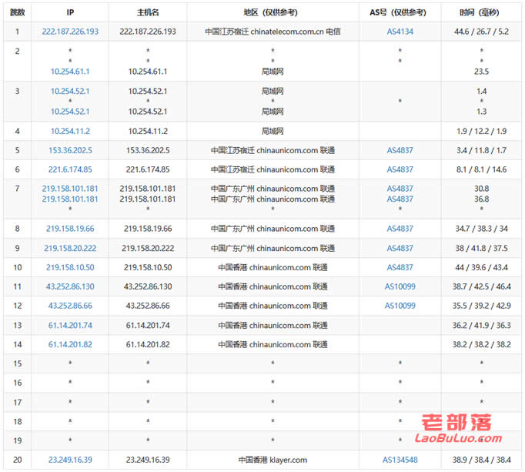Select time cell 34.7 / 38.3 / 34
This screenshot has height=472, width=525.
tap(481, 229)
